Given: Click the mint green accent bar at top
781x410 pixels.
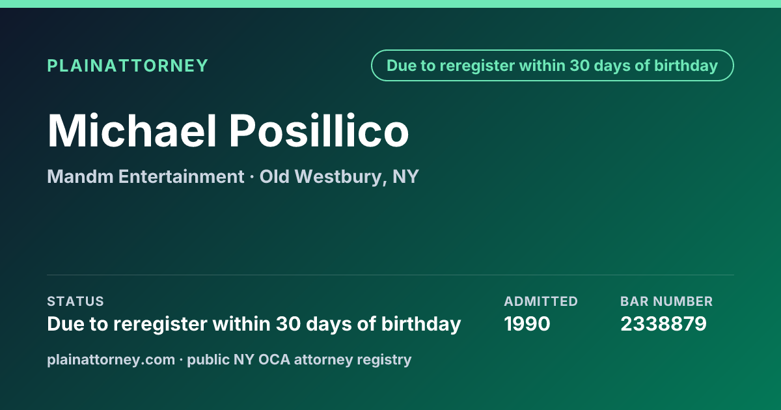Looking at the screenshot, I should 390,4.
